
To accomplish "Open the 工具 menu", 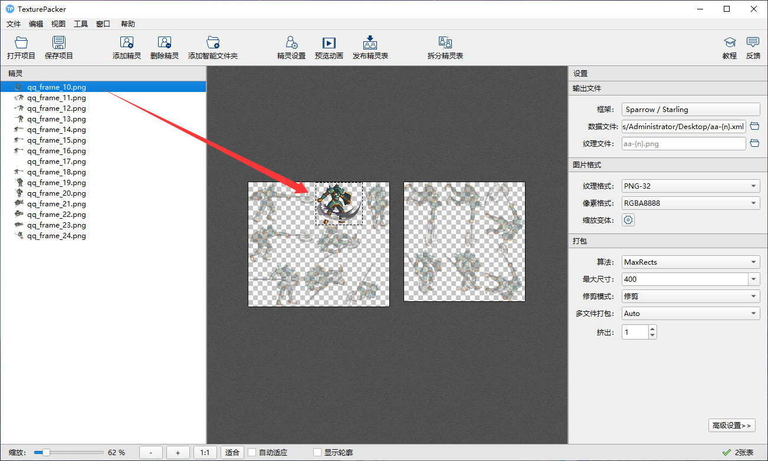I will [x=81, y=24].
